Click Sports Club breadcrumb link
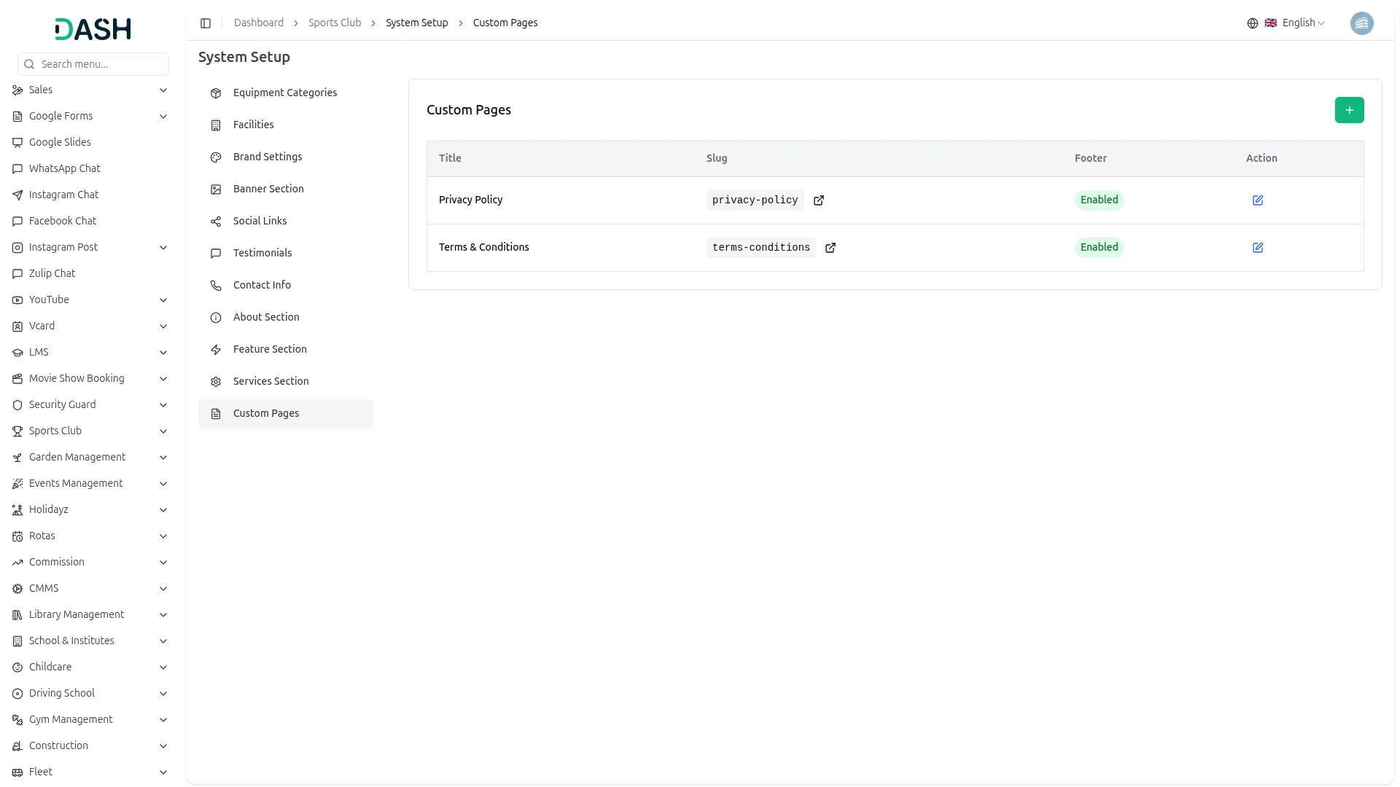The width and height of the screenshot is (1400, 787). [334, 23]
